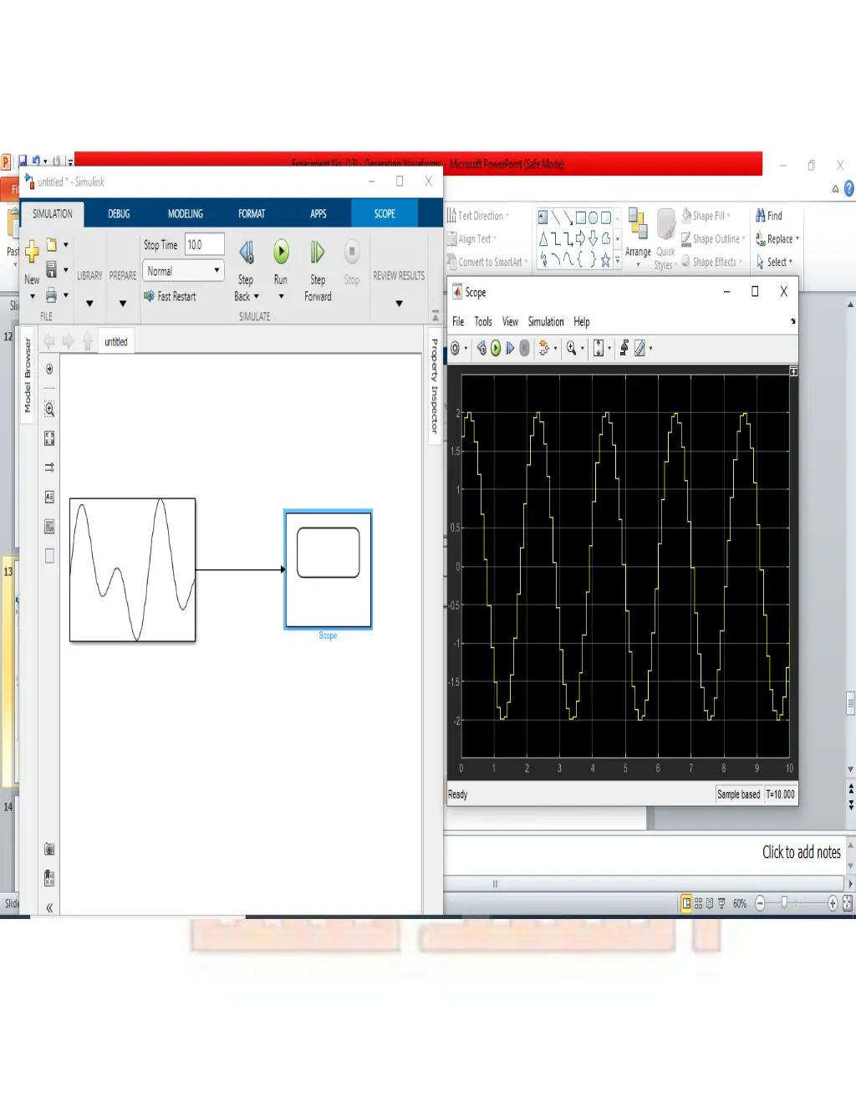Click the collapse palette double-chevron icon

click(x=49, y=907)
